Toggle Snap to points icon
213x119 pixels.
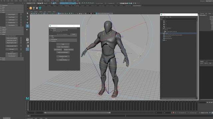[x=87, y=3]
